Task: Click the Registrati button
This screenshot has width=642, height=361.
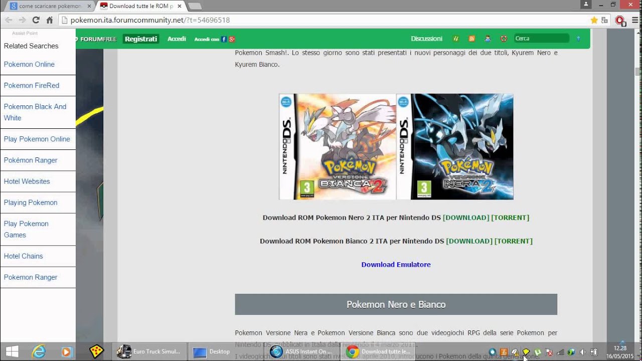Action: pyautogui.click(x=141, y=39)
